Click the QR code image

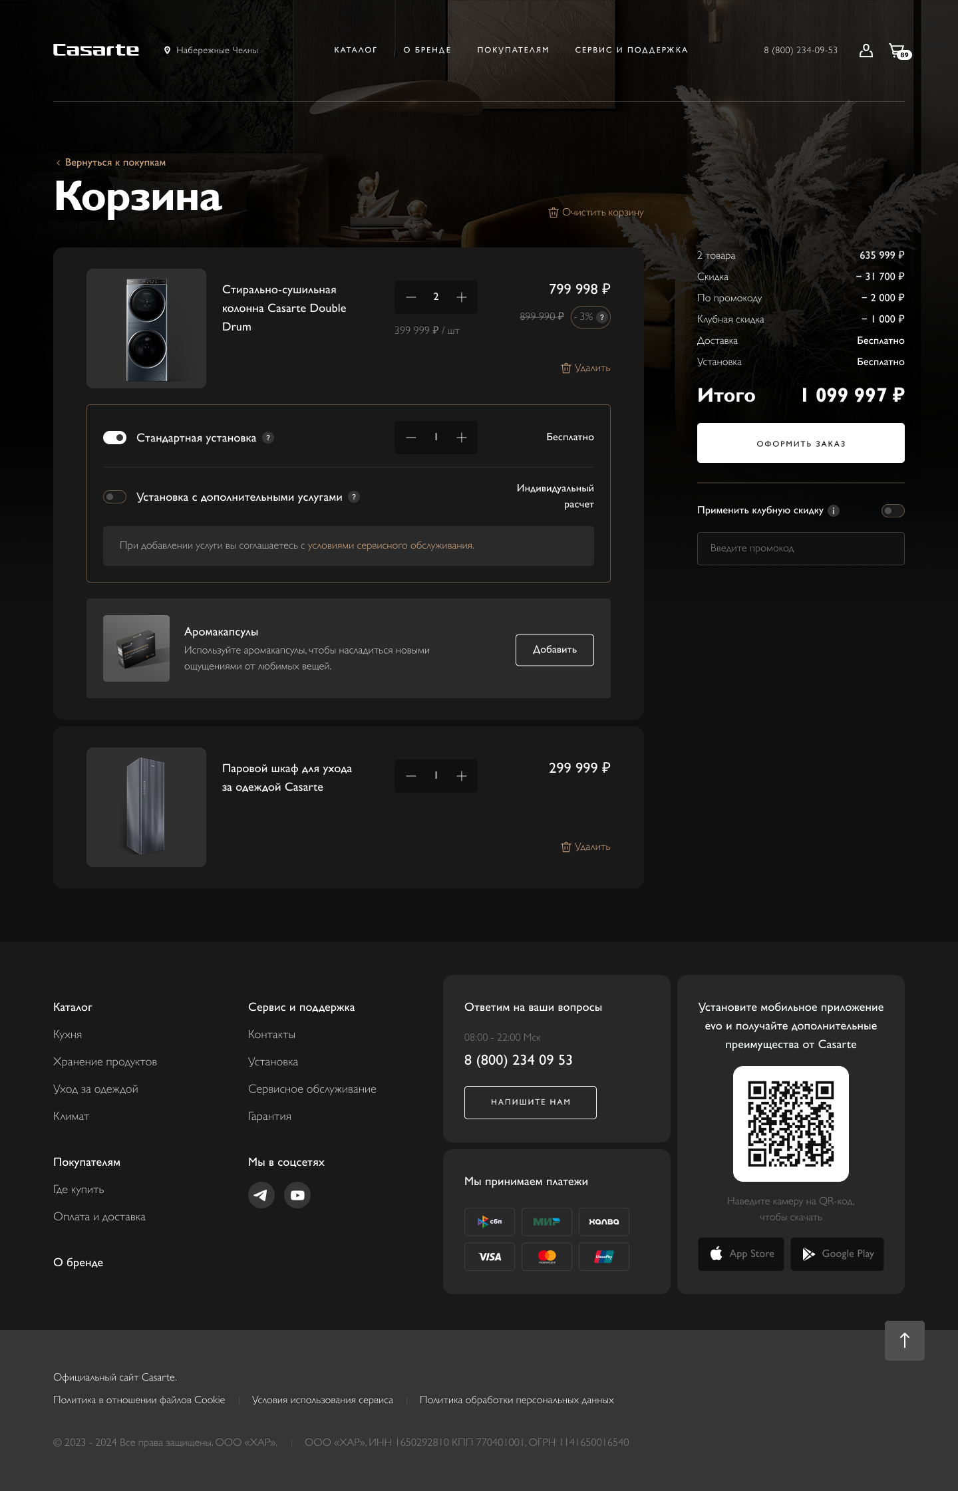(x=791, y=1124)
